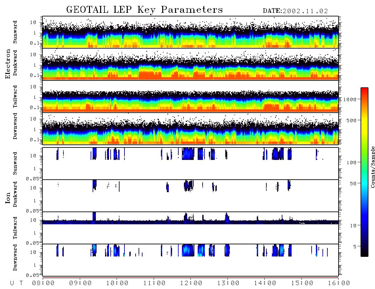375x289 pixels.
Task: Select the 11:00 time tick label
Action: pos(154,283)
